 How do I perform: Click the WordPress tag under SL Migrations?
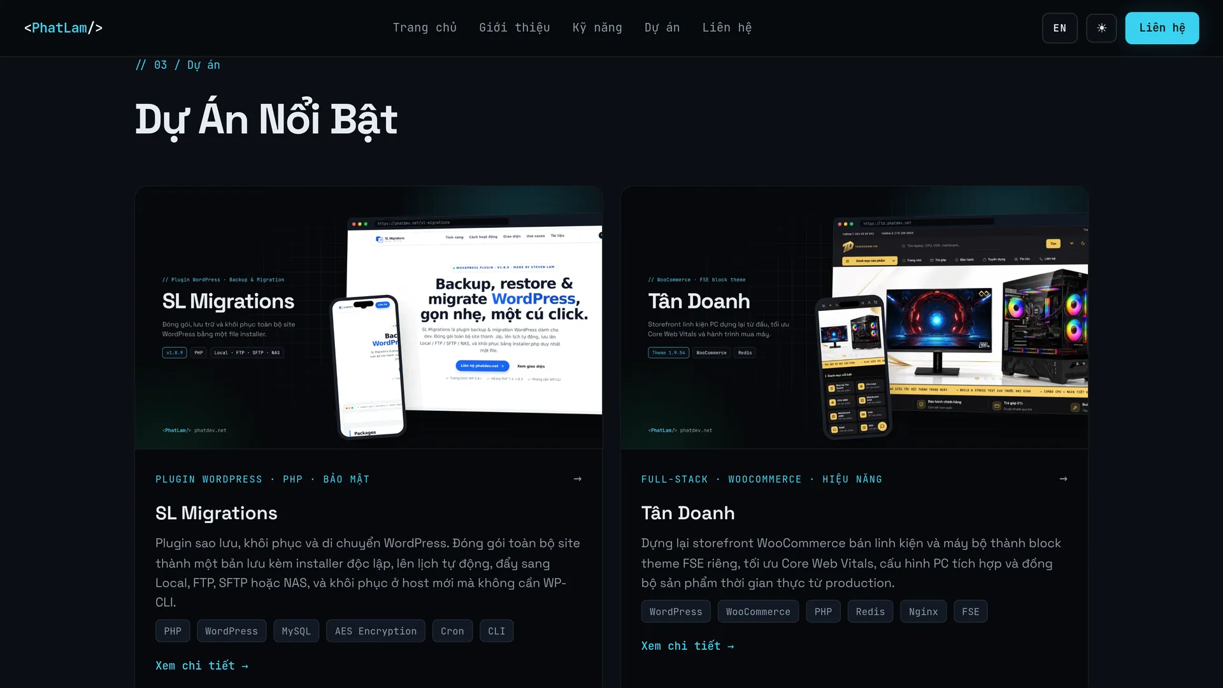click(232, 631)
